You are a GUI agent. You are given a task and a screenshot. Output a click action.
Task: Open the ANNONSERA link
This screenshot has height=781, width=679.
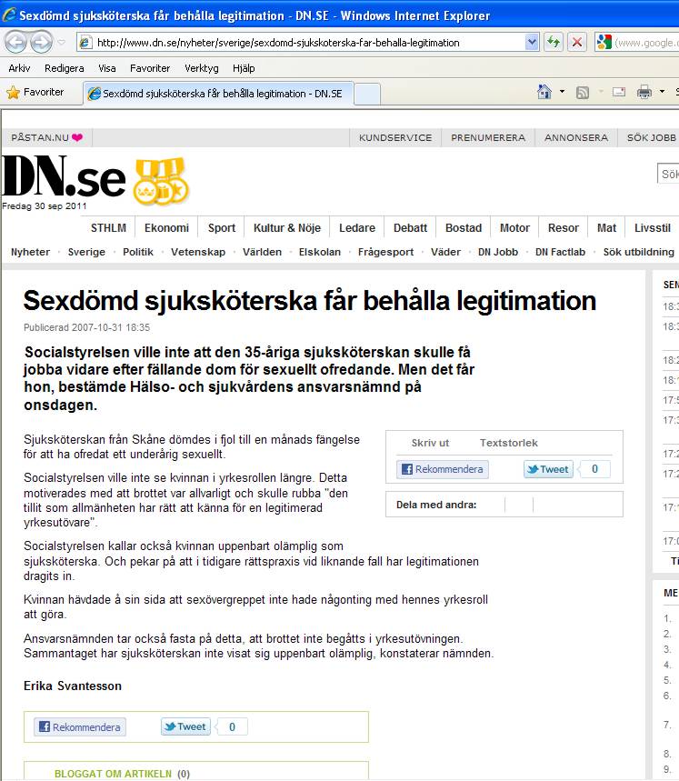576,137
